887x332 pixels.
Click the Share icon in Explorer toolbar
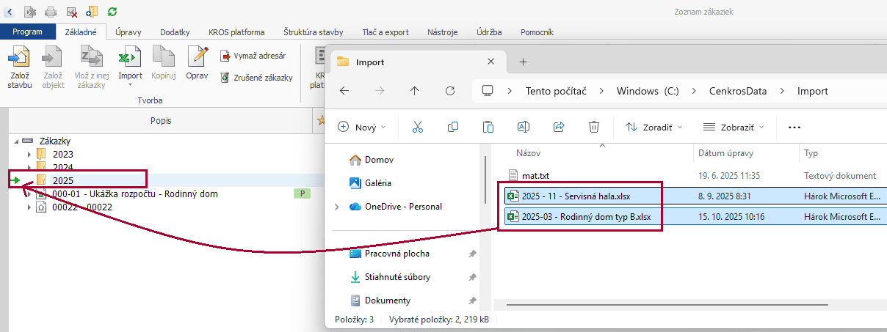559,127
